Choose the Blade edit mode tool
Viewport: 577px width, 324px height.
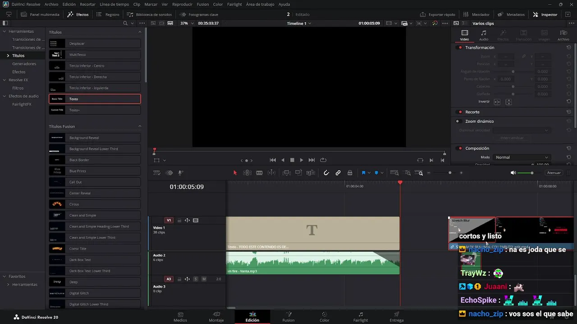pyautogui.click(x=259, y=173)
